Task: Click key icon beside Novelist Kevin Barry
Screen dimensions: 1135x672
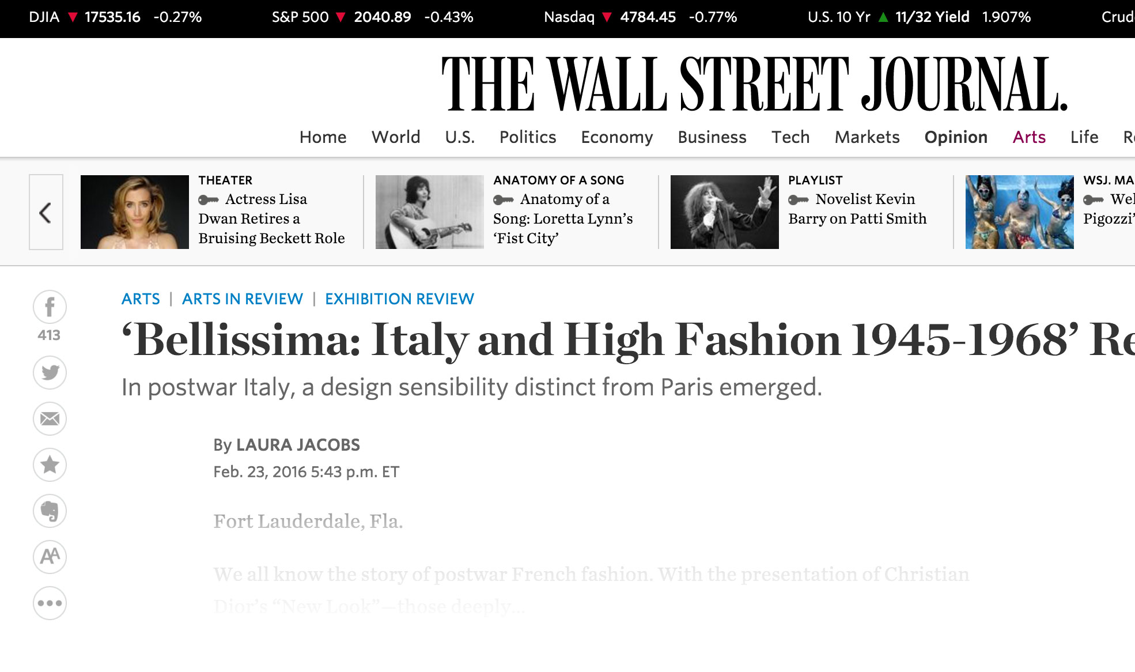Action: (x=799, y=200)
